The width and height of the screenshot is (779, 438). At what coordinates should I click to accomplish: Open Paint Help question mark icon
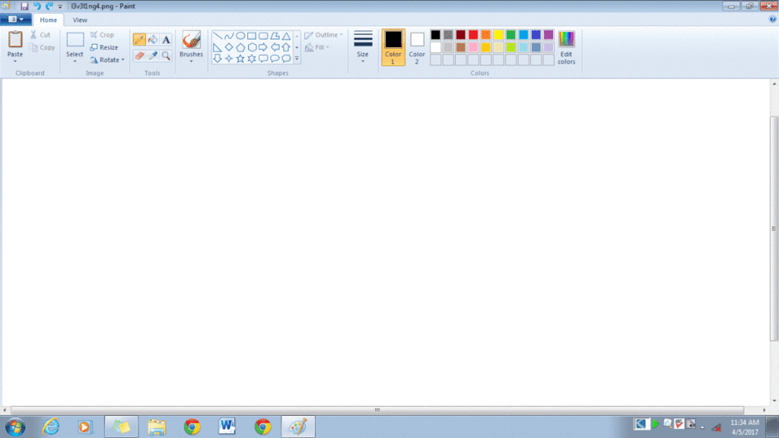773,19
